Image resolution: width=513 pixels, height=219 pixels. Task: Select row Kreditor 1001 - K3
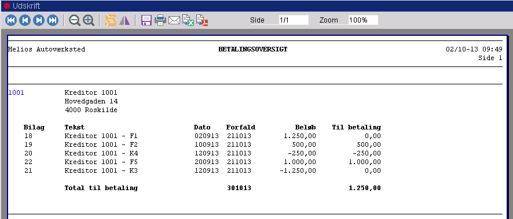point(202,170)
